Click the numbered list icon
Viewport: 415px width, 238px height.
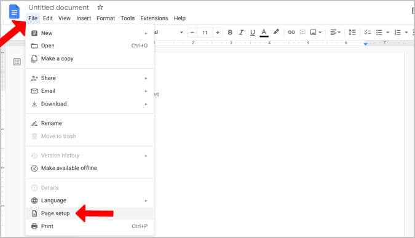398,33
